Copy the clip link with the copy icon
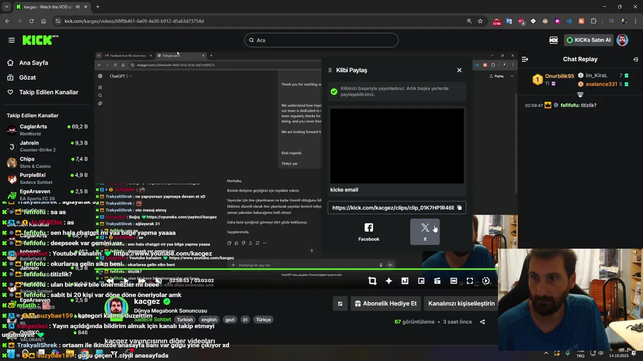The height and width of the screenshot is (361, 643). (459, 208)
